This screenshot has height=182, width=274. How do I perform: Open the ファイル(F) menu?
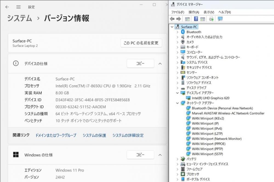coord(178,12)
